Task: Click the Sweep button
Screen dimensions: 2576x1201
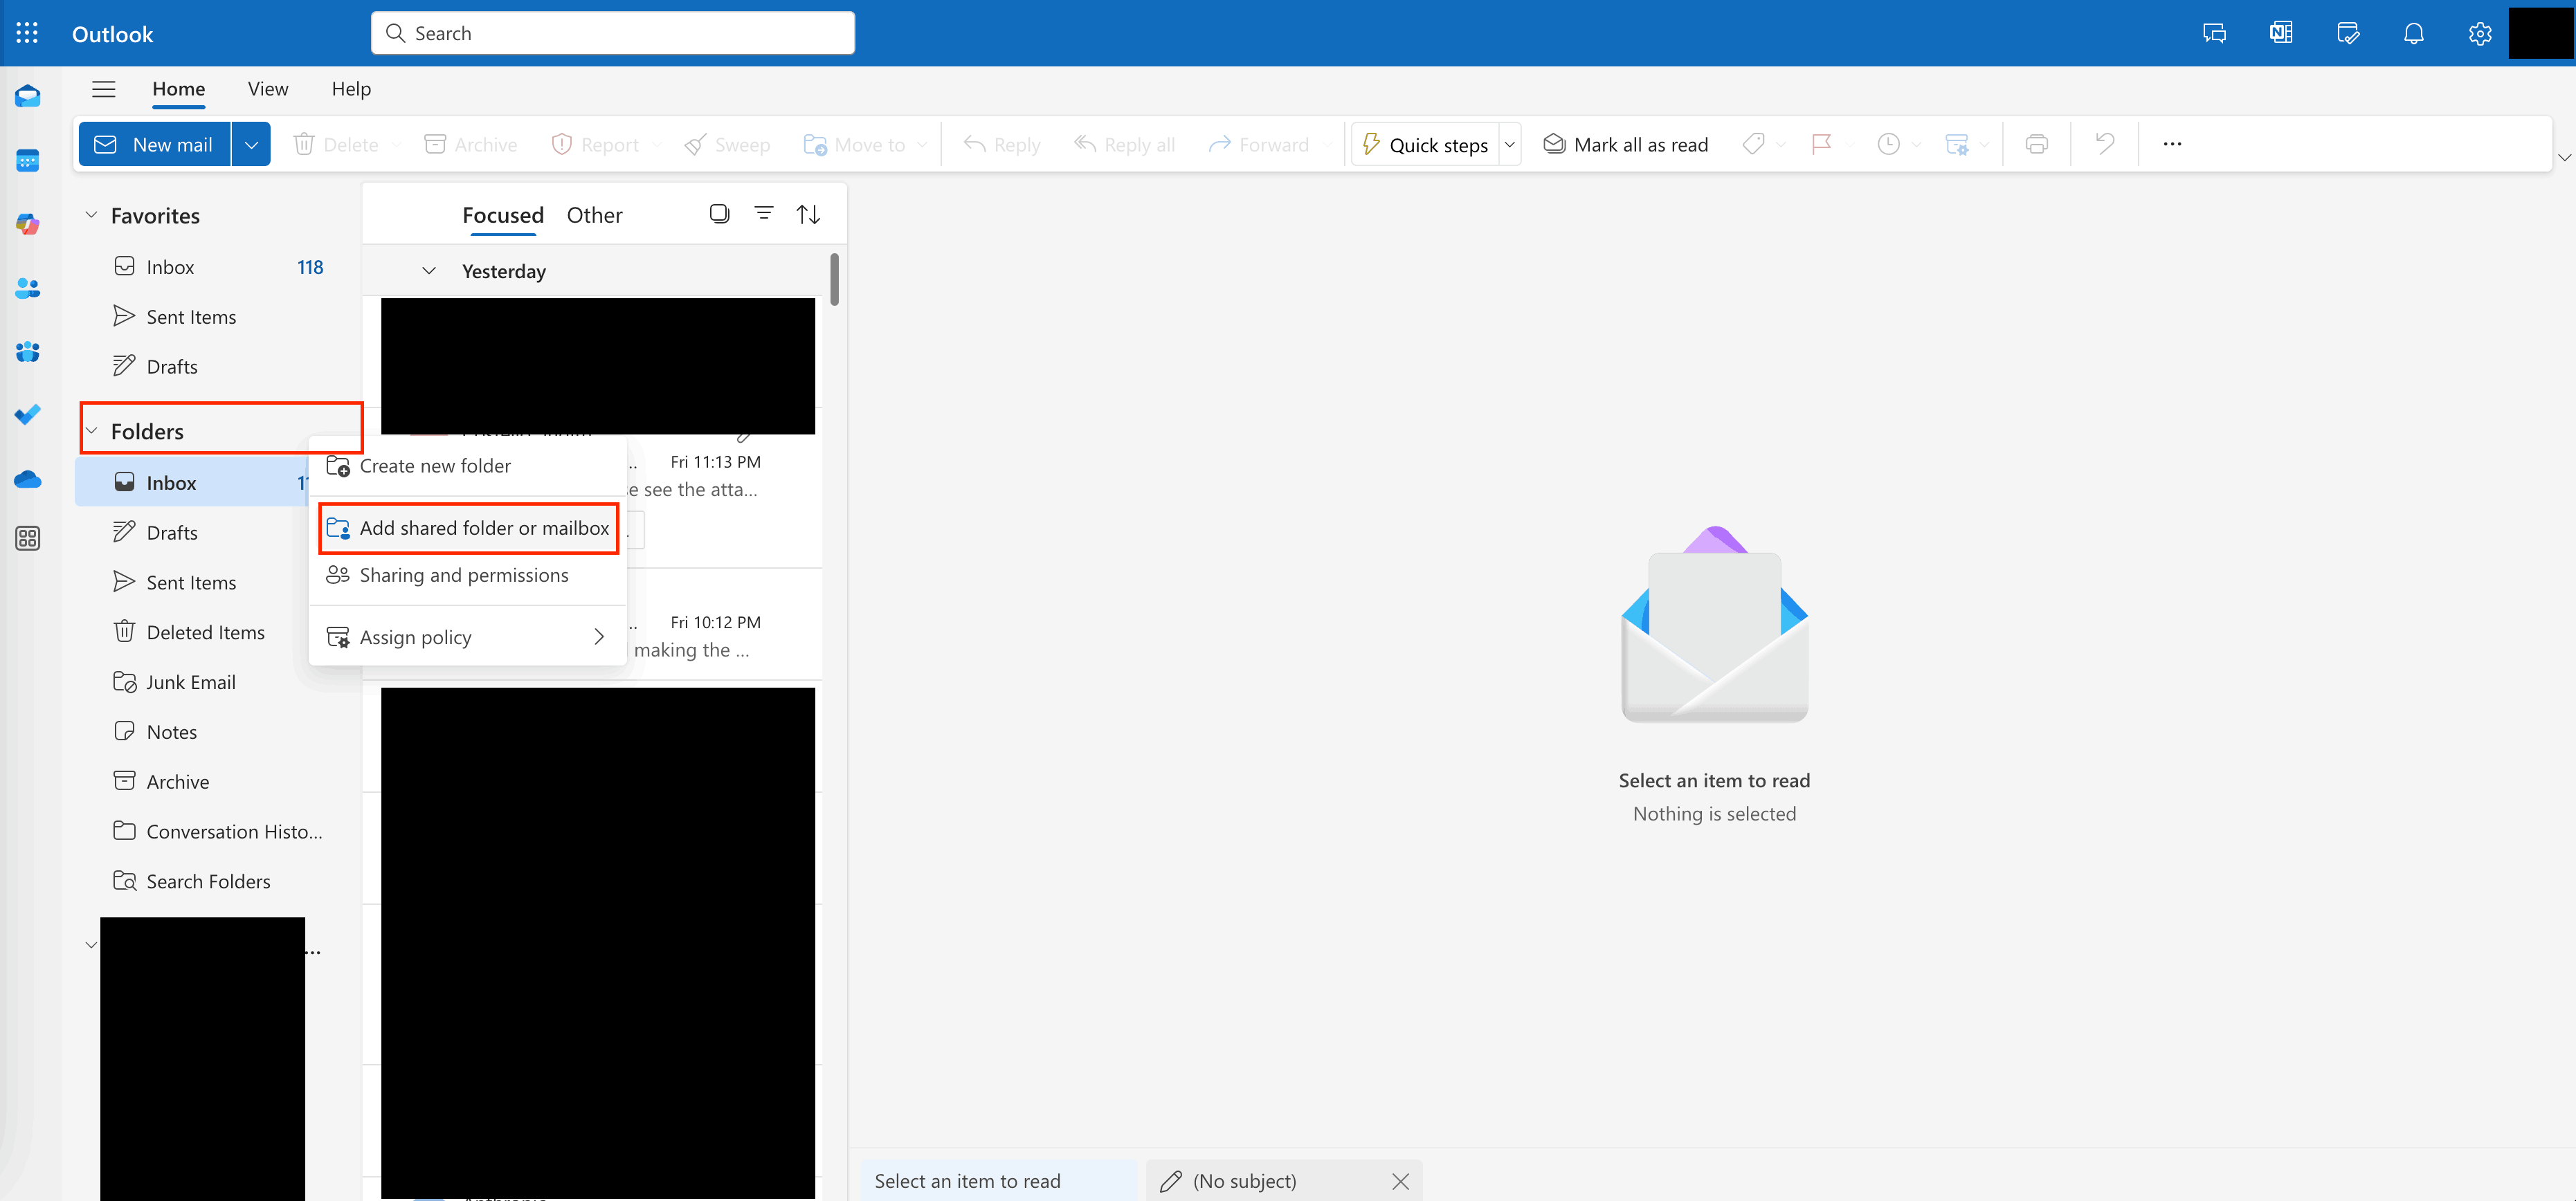Action: coord(727,144)
